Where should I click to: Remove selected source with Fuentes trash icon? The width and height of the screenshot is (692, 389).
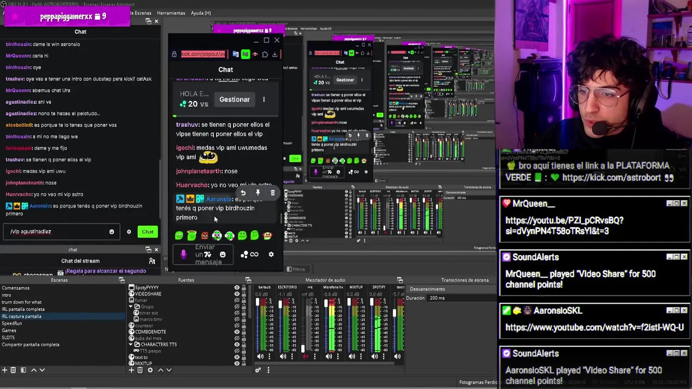tap(139, 370)
